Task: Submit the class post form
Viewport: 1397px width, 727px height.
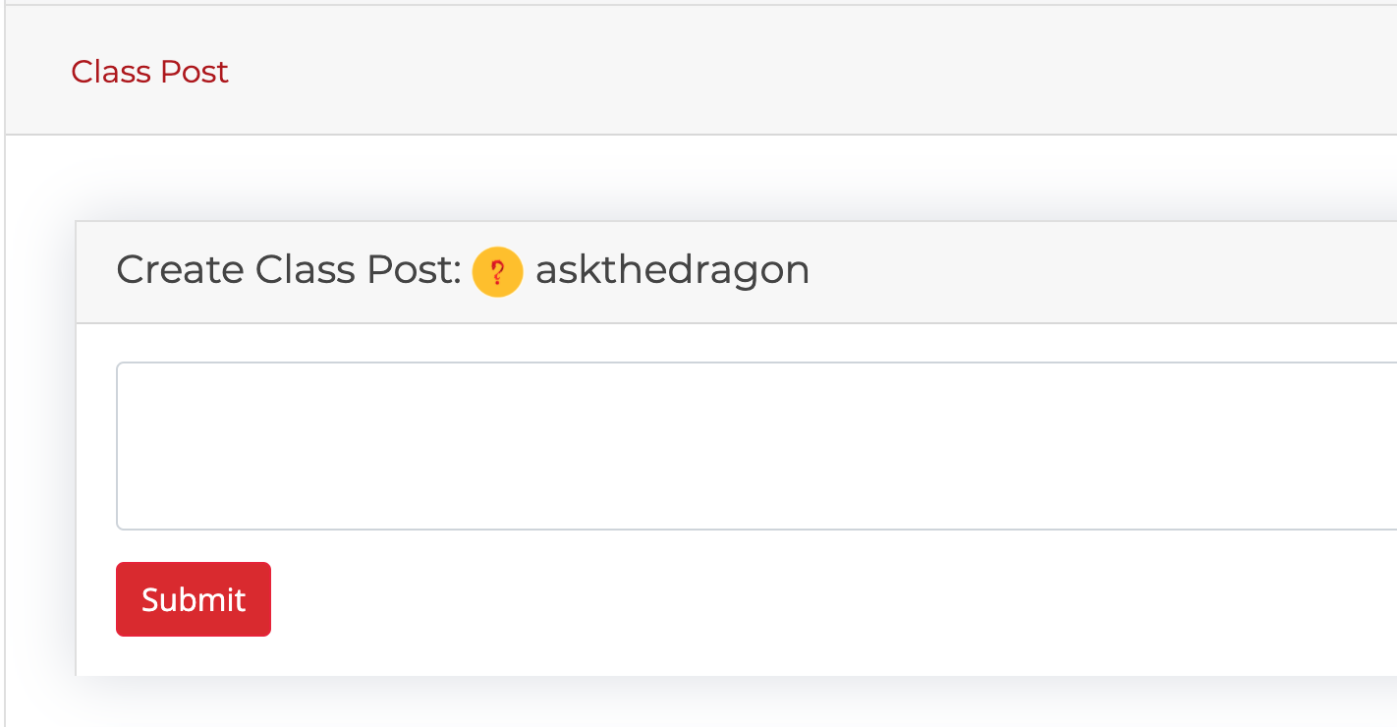Action: click(193, 599)
